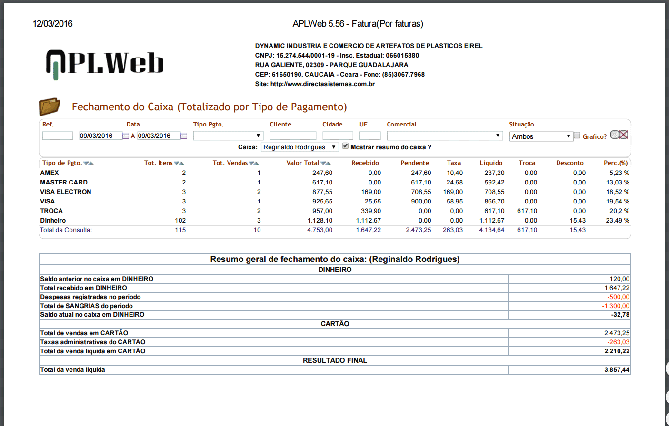Click the APLWeb logo
Viewport: 669px width, 426px height.
[105, 64]
